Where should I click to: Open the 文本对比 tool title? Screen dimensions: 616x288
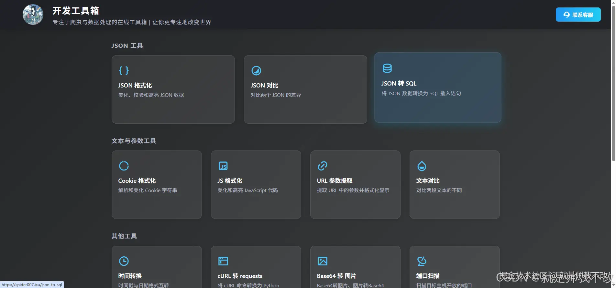tap(428, 181)
